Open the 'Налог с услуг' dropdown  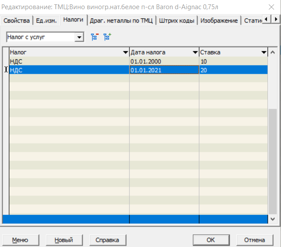click(79, 38)
